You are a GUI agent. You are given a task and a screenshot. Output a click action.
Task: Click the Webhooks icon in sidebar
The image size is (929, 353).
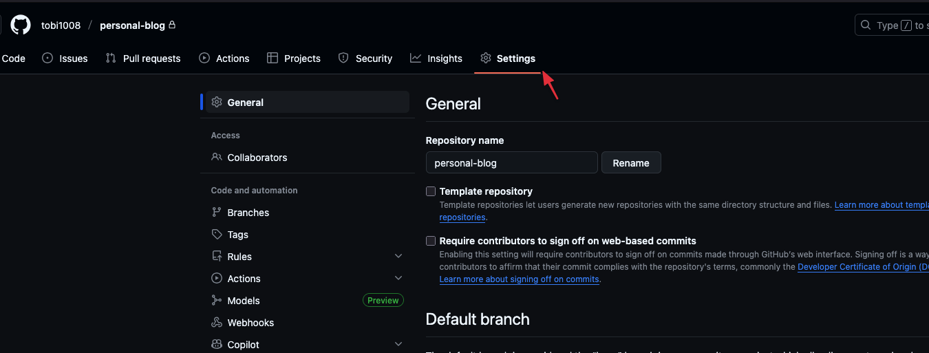tap(217, 323)
